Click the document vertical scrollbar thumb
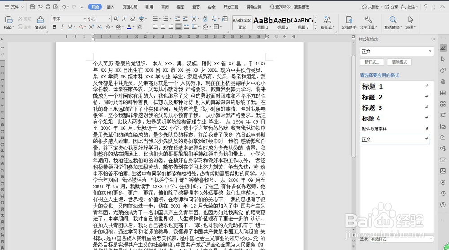Viewport: 449px width, 250px height. click(x=354, y=106)
